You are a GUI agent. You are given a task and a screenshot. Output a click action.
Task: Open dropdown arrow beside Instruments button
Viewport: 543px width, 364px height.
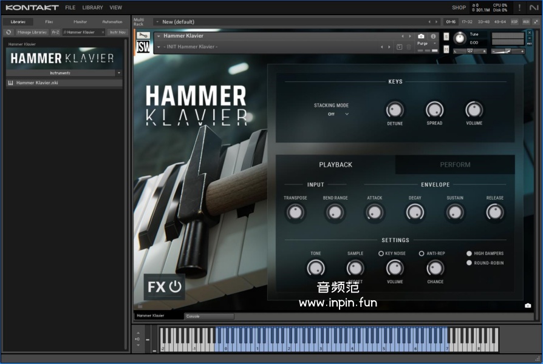[118, 73]
